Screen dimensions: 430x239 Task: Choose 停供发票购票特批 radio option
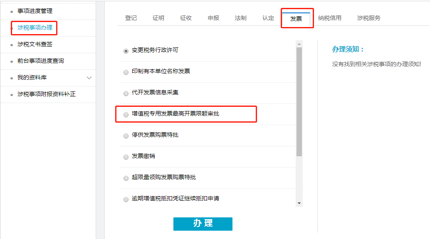(x=126, y=136)
